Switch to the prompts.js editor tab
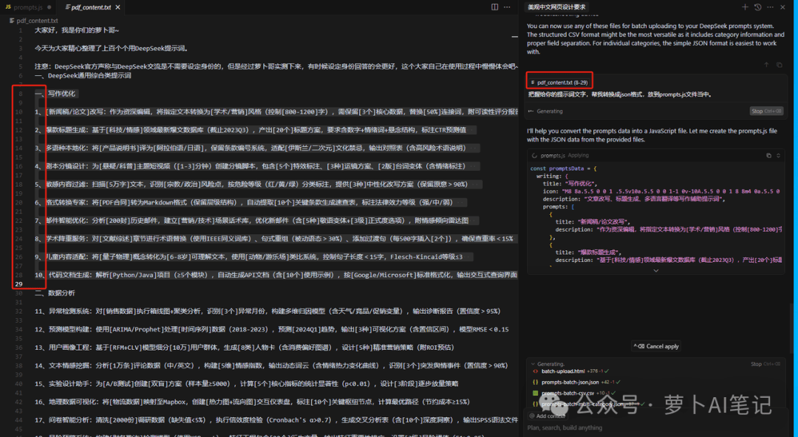Image resolution: width=798 pixels, height=437 pixels. [28, 7]
